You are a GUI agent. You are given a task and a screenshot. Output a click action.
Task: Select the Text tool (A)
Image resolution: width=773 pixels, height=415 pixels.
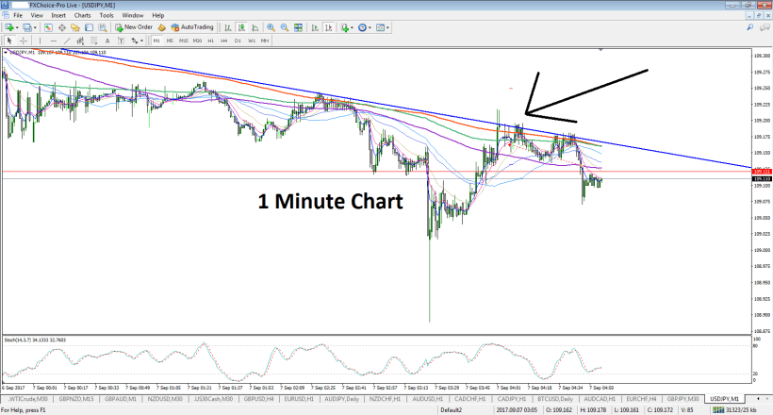[107, 41]
